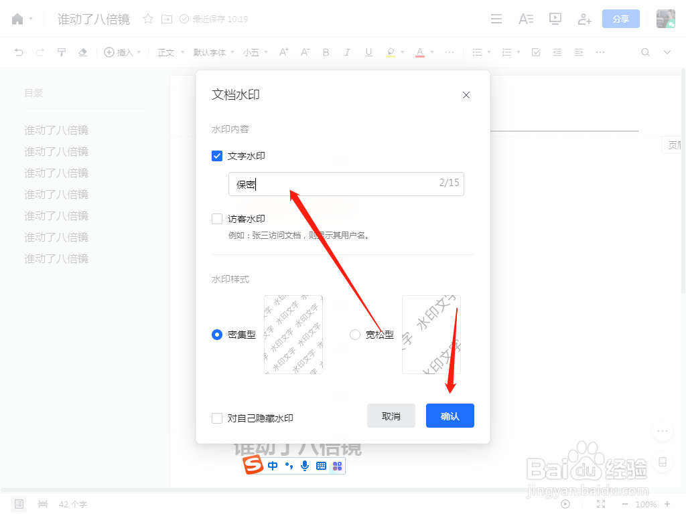Open the text style A icon in the header
The image size is (686, 514).
(526, 19)
